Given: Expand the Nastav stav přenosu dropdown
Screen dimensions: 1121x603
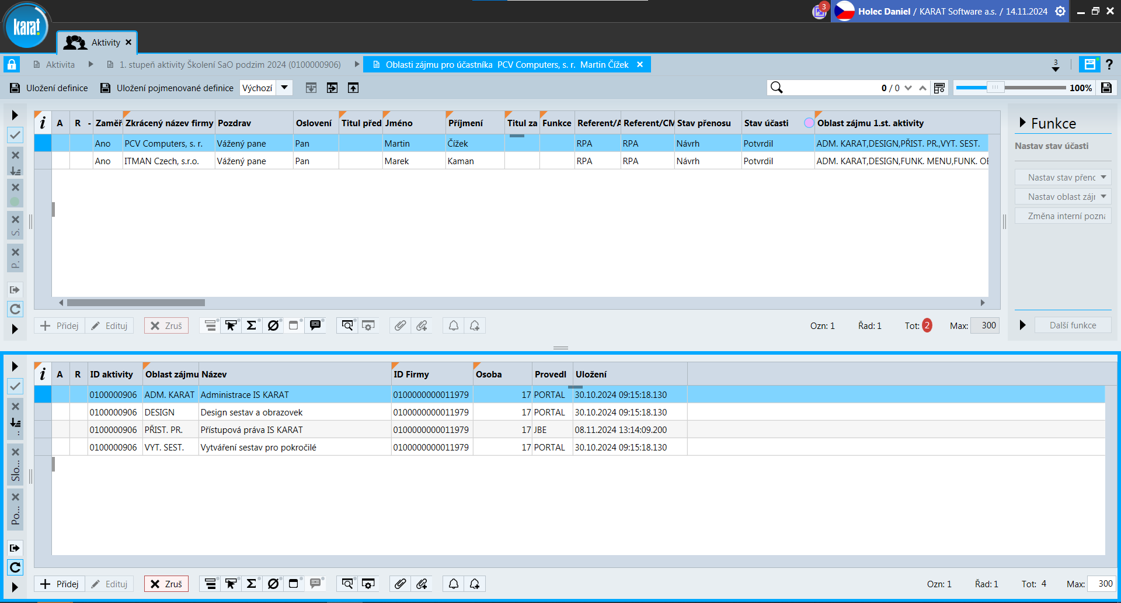Looking at the screenshot, I should (1103, 177).
